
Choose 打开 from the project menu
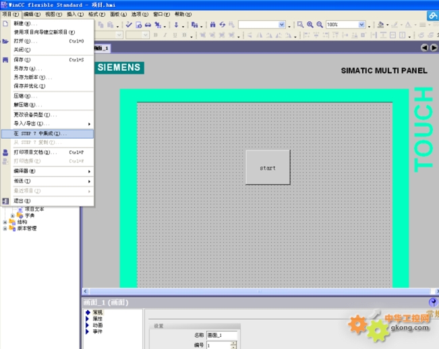pos(48,41)
